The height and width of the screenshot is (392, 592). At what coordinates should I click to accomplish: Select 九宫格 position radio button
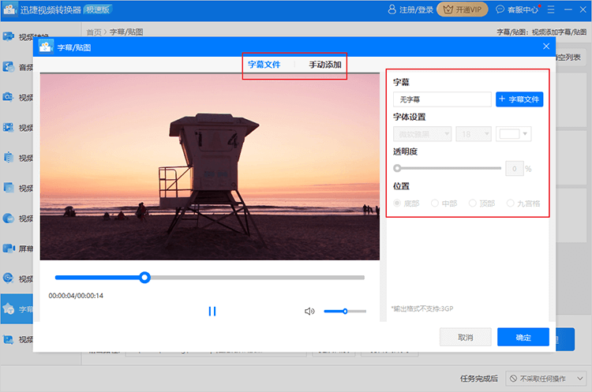tap(510, 203)
